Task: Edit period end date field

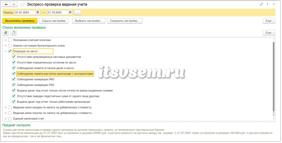Action: click(58, 13)
